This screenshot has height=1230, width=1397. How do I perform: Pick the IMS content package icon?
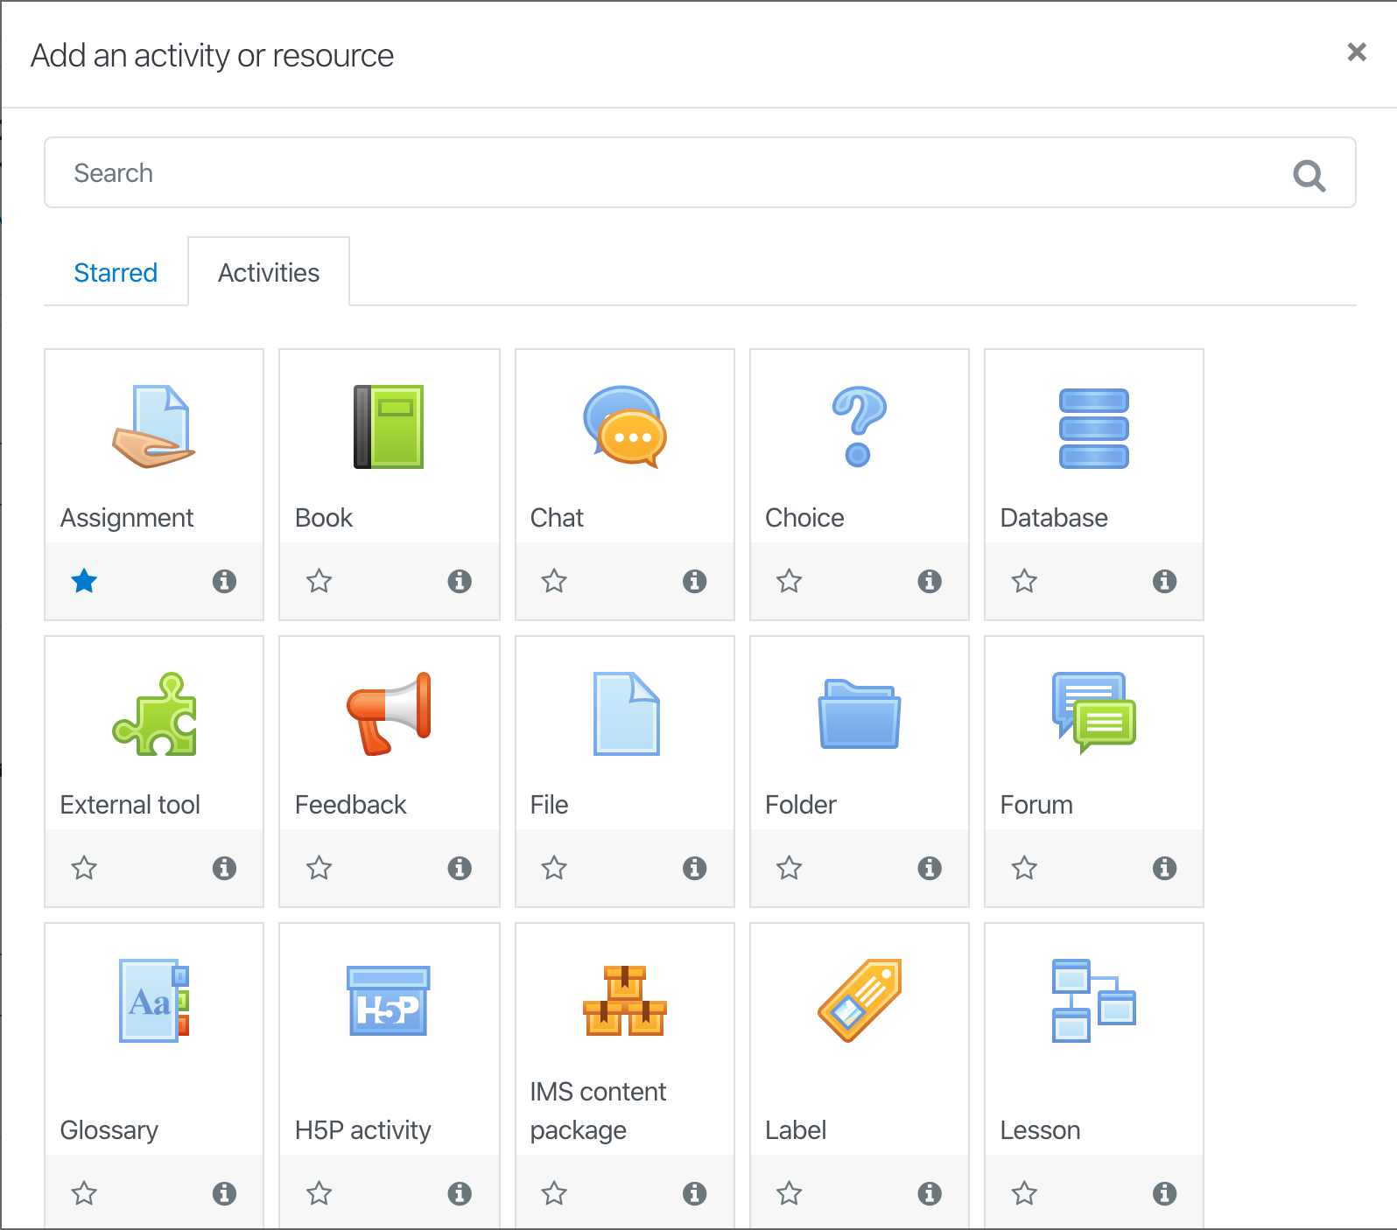coord(625,1001)
